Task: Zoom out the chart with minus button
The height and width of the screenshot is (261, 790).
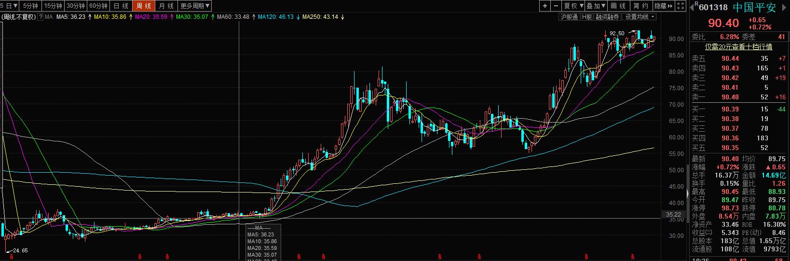Action: pyautogui.click(x=556, y=6)
